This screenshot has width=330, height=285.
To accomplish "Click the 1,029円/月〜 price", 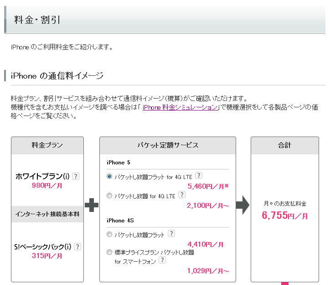I will pos(208,271).
